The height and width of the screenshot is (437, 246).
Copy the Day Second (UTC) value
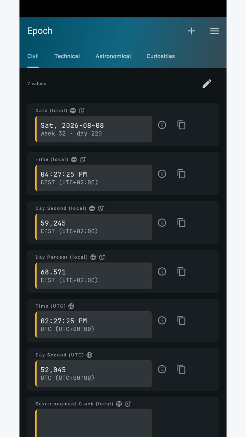click(181, 369)
